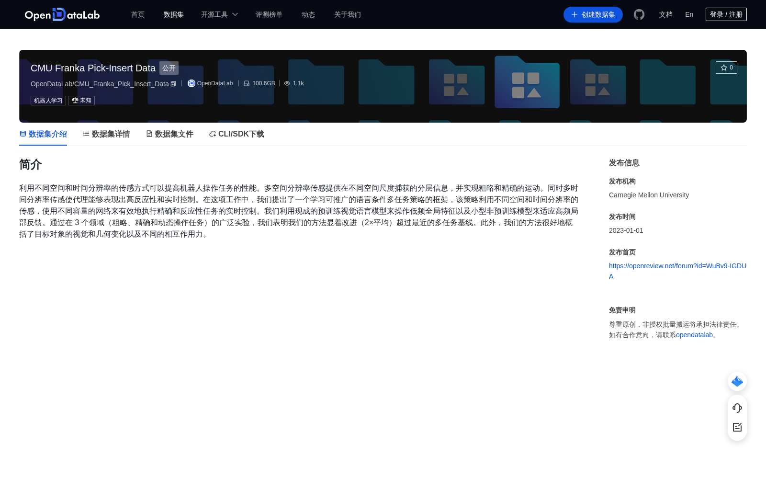Copy the dataset path OpenDataLab/CMU_Franka_Pick_Insert_Data
Viewport: 766px width, 479px height.
(173, 84)
